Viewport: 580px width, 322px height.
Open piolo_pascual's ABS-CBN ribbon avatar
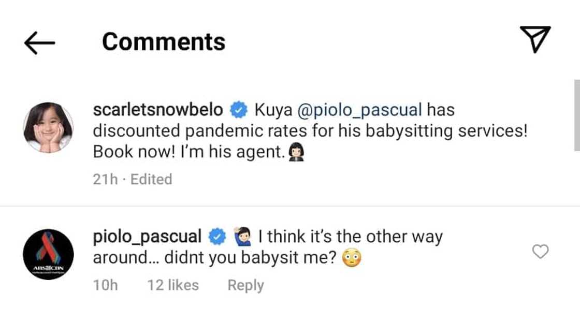(x=48, y=255)
